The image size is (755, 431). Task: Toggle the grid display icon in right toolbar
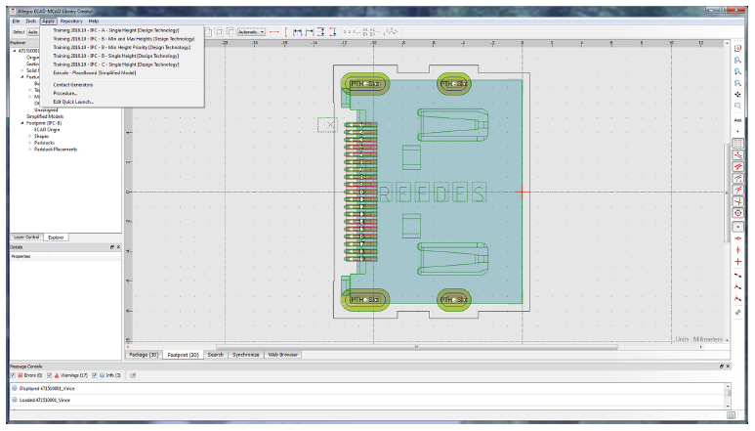(737, 143)
